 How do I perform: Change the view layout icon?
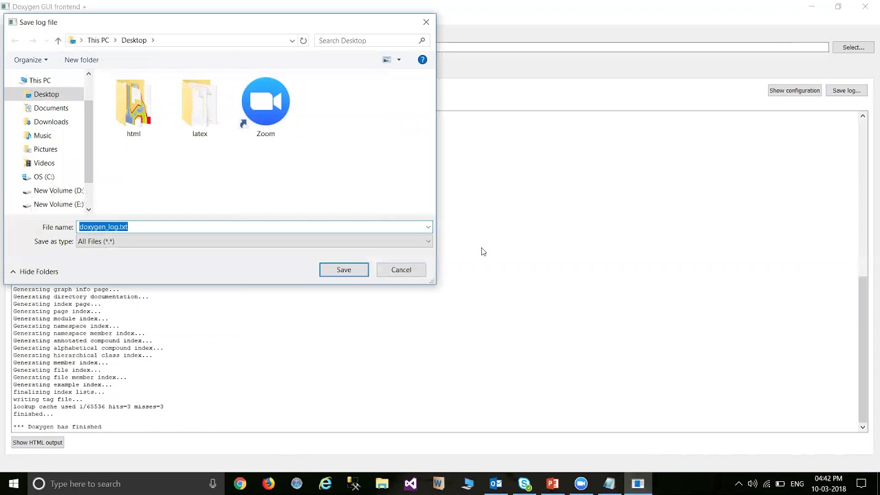pyautogui.click(x=386, y=60)
